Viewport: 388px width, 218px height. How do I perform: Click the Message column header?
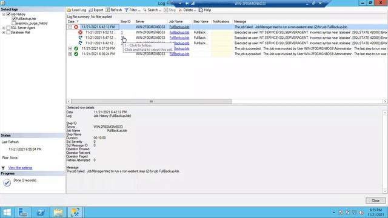310,22
